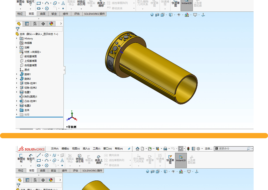Toggle the Select cursor tool in lower window
The width and height of the screenshot is (268, 190).
181,149
